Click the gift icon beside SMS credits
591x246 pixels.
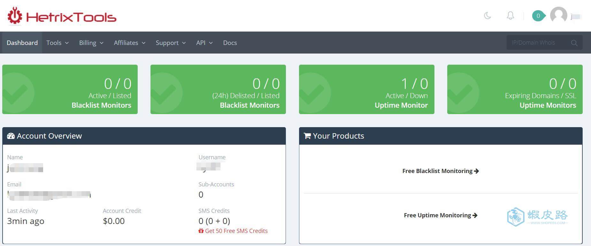click(201, 231)
